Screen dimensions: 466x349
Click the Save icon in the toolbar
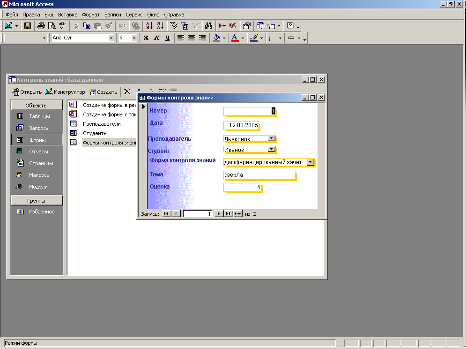[x=28, y=26]
